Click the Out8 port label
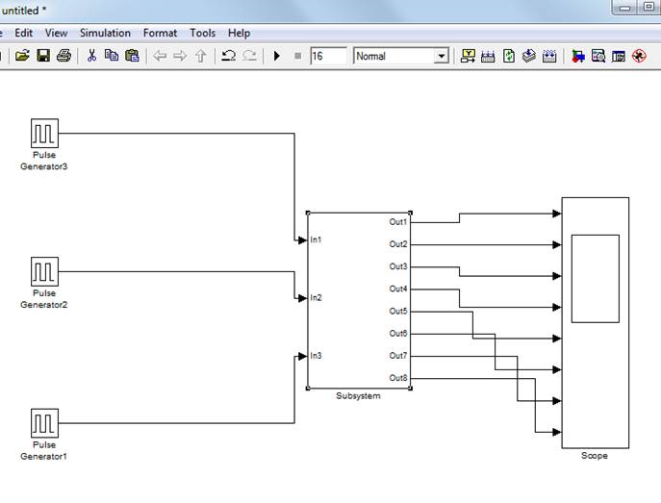 398,378
